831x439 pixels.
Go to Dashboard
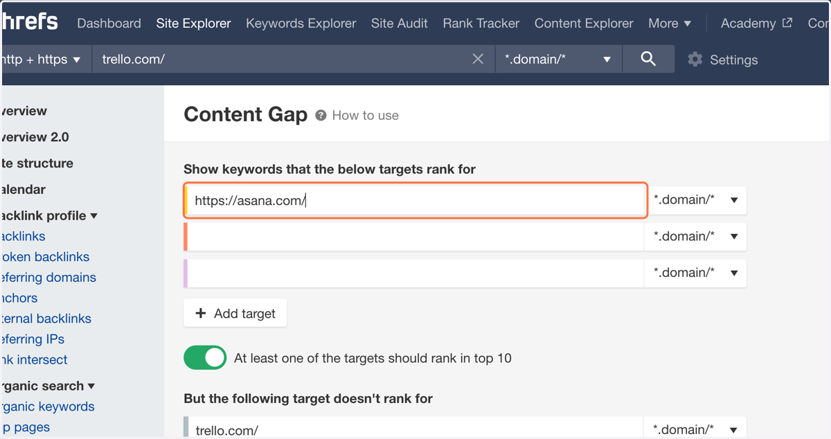109,24
